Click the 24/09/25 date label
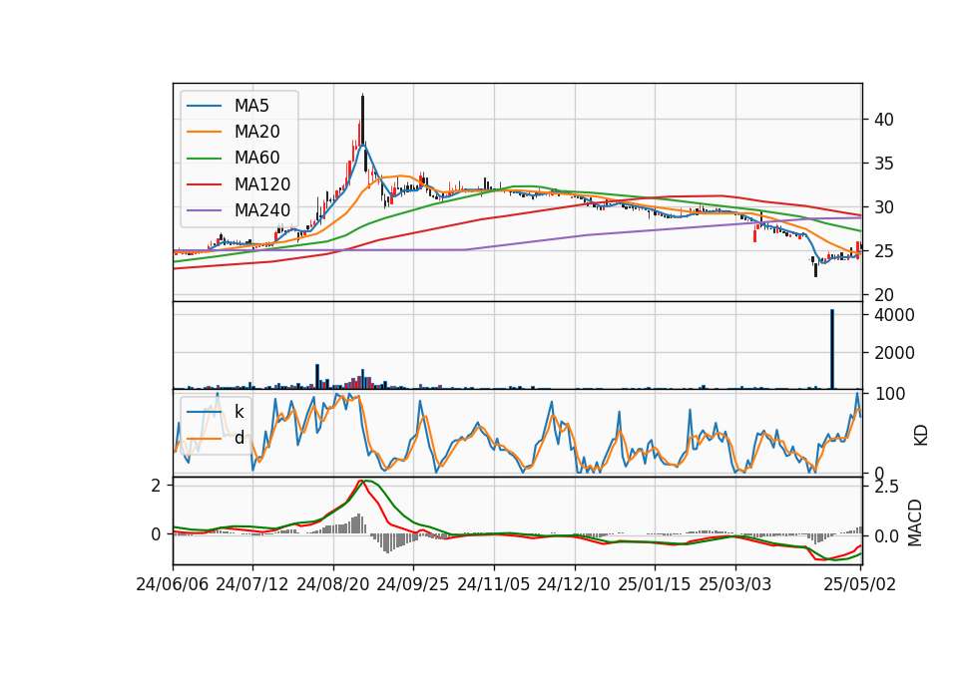 (412, 584)
